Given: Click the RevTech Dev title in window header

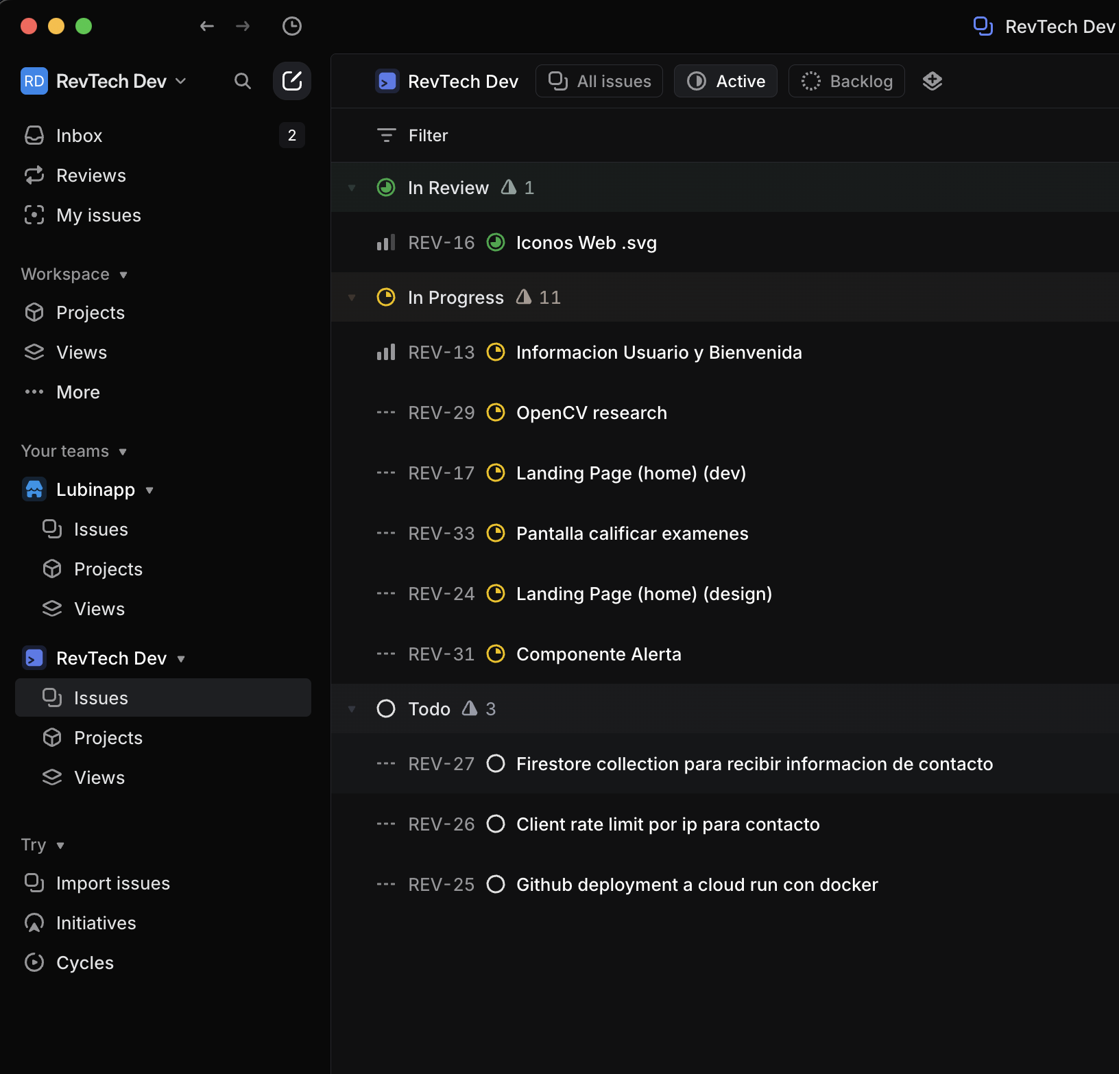Looking at the screenshot, I should click(x=1059, y=27).
